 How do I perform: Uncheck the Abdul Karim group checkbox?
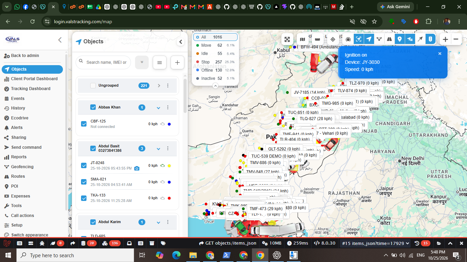tap(93, 222)
